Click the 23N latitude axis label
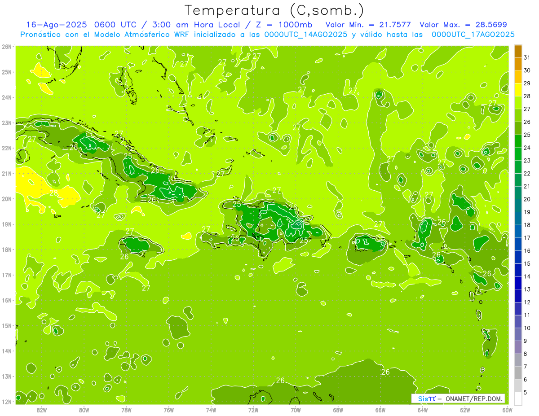The width and height of the screenshot is (539, 416). 7,123
